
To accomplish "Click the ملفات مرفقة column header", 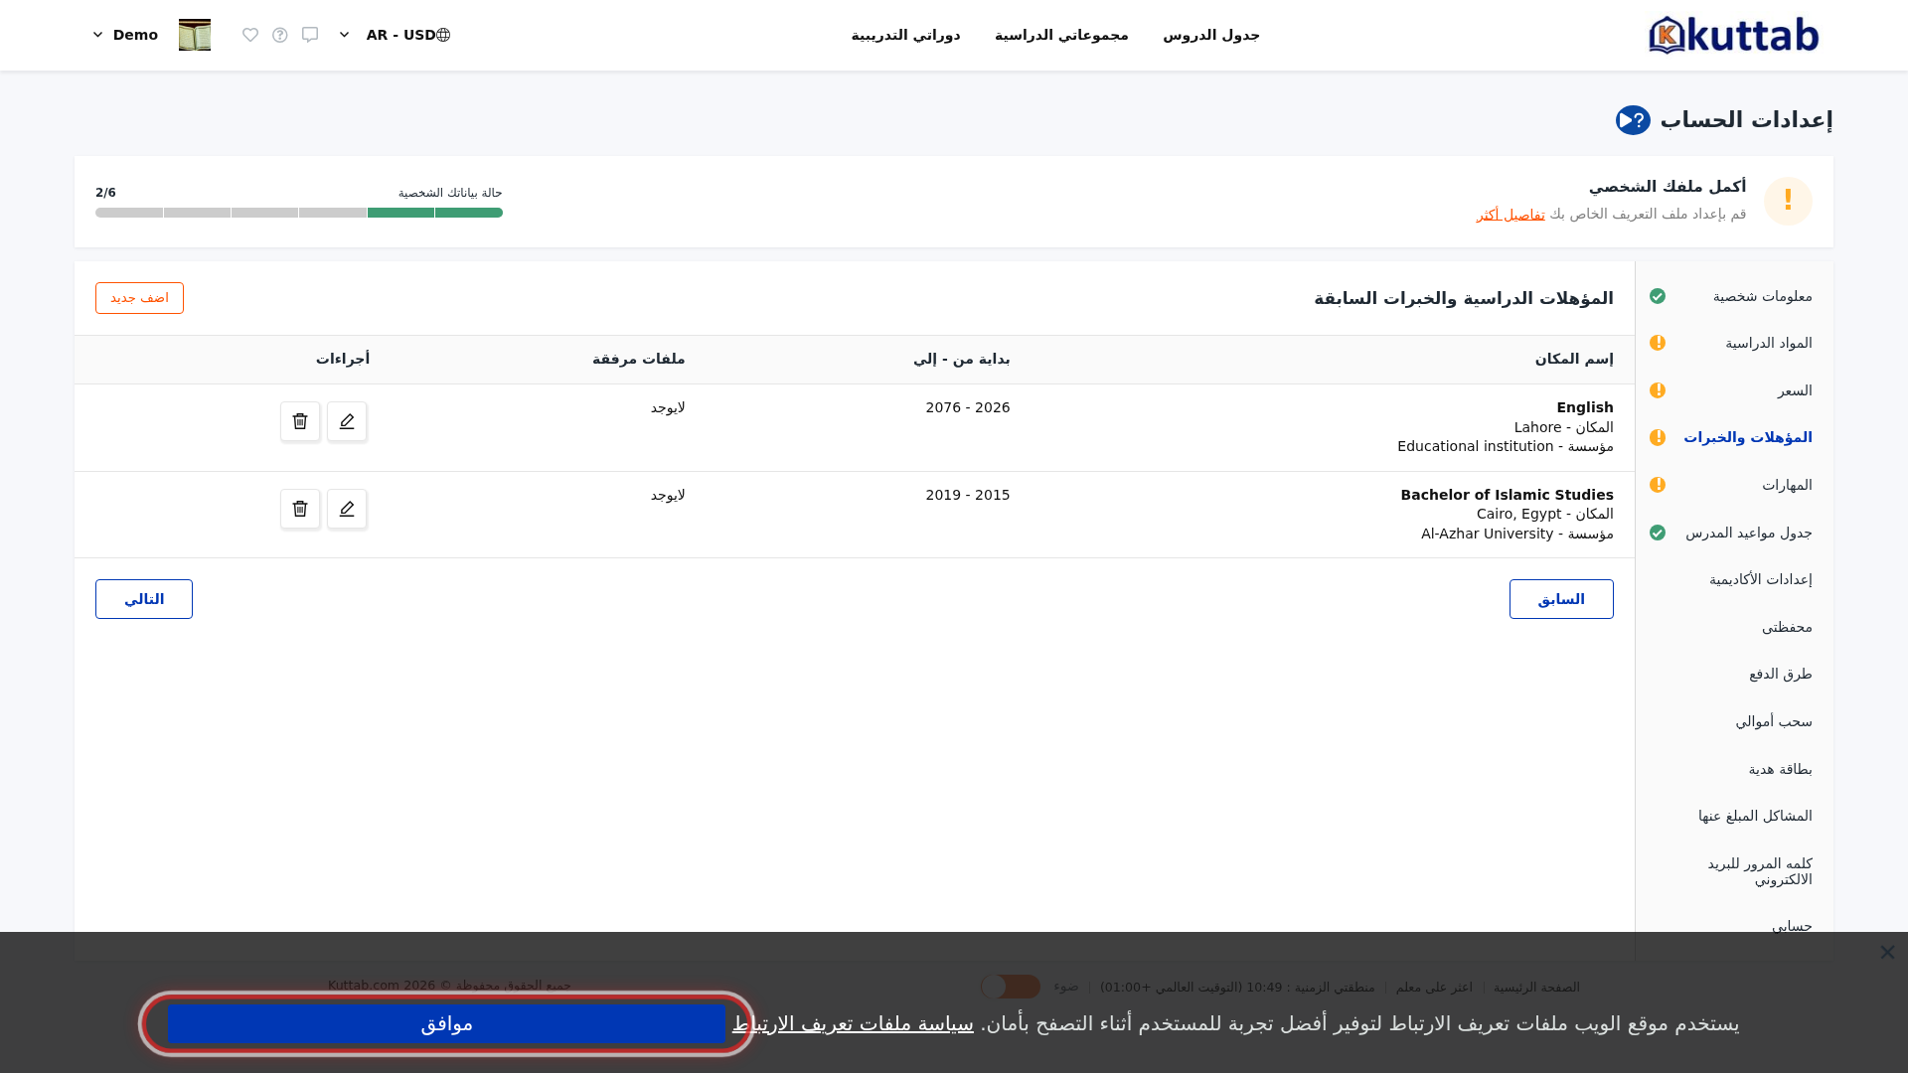I will (639, 359).
